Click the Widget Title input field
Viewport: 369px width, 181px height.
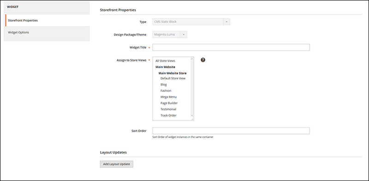(x=231, y=47)
